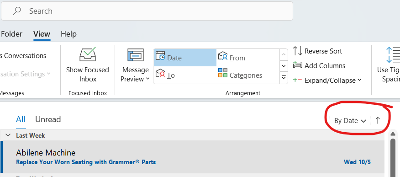Open the Abilene Machine email

click(192, 157)
